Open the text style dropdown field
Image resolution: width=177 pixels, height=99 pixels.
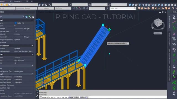tap(60, 5)
